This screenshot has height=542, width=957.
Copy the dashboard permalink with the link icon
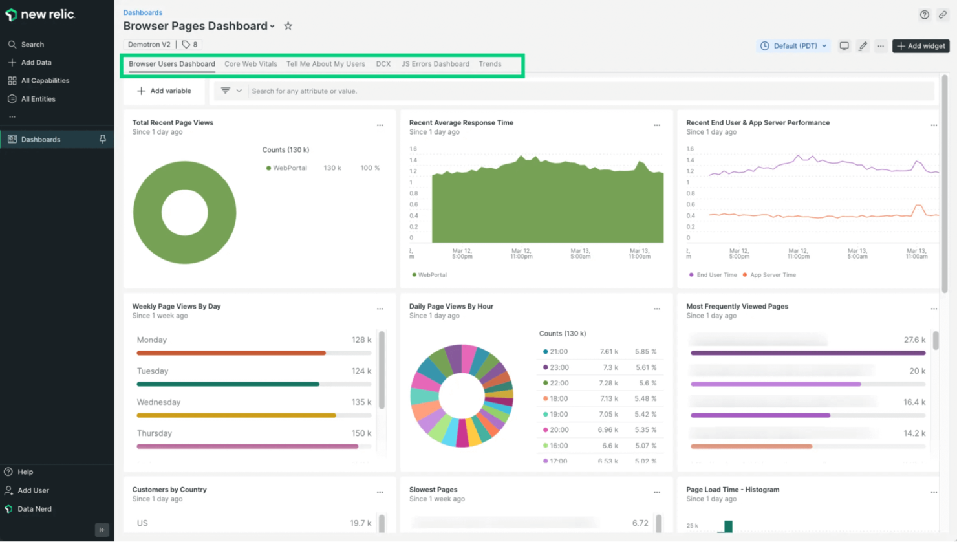pyautogui.click(x=943, y=14)
